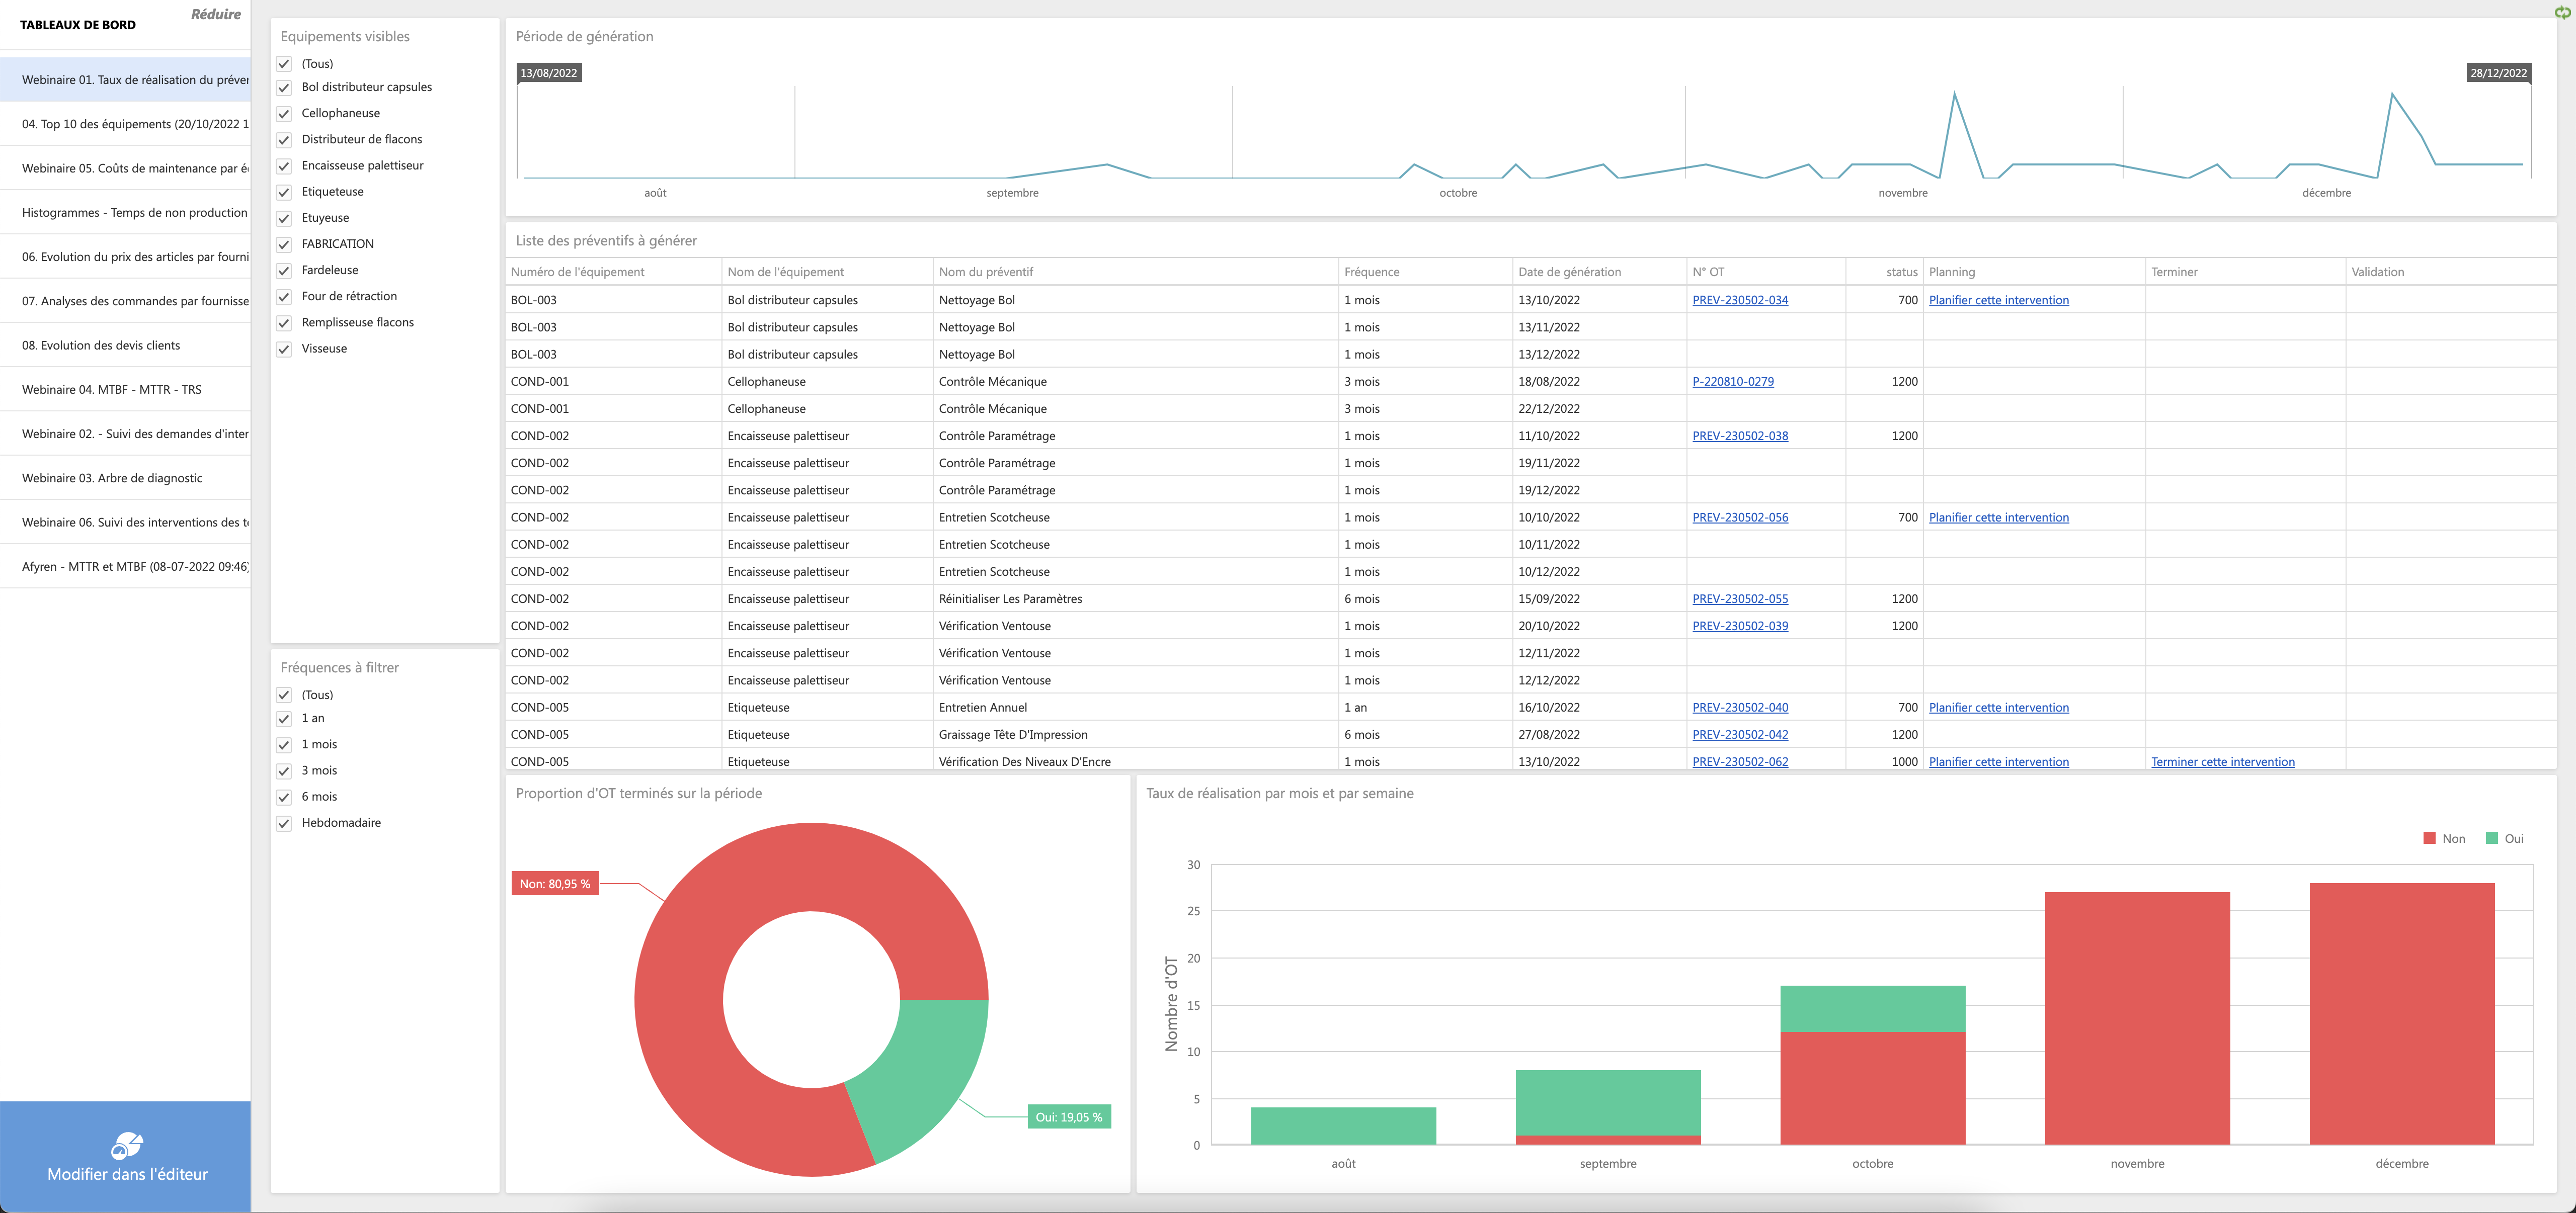Open Webinaire 06. Suivi des interventions

coord(125,523)
